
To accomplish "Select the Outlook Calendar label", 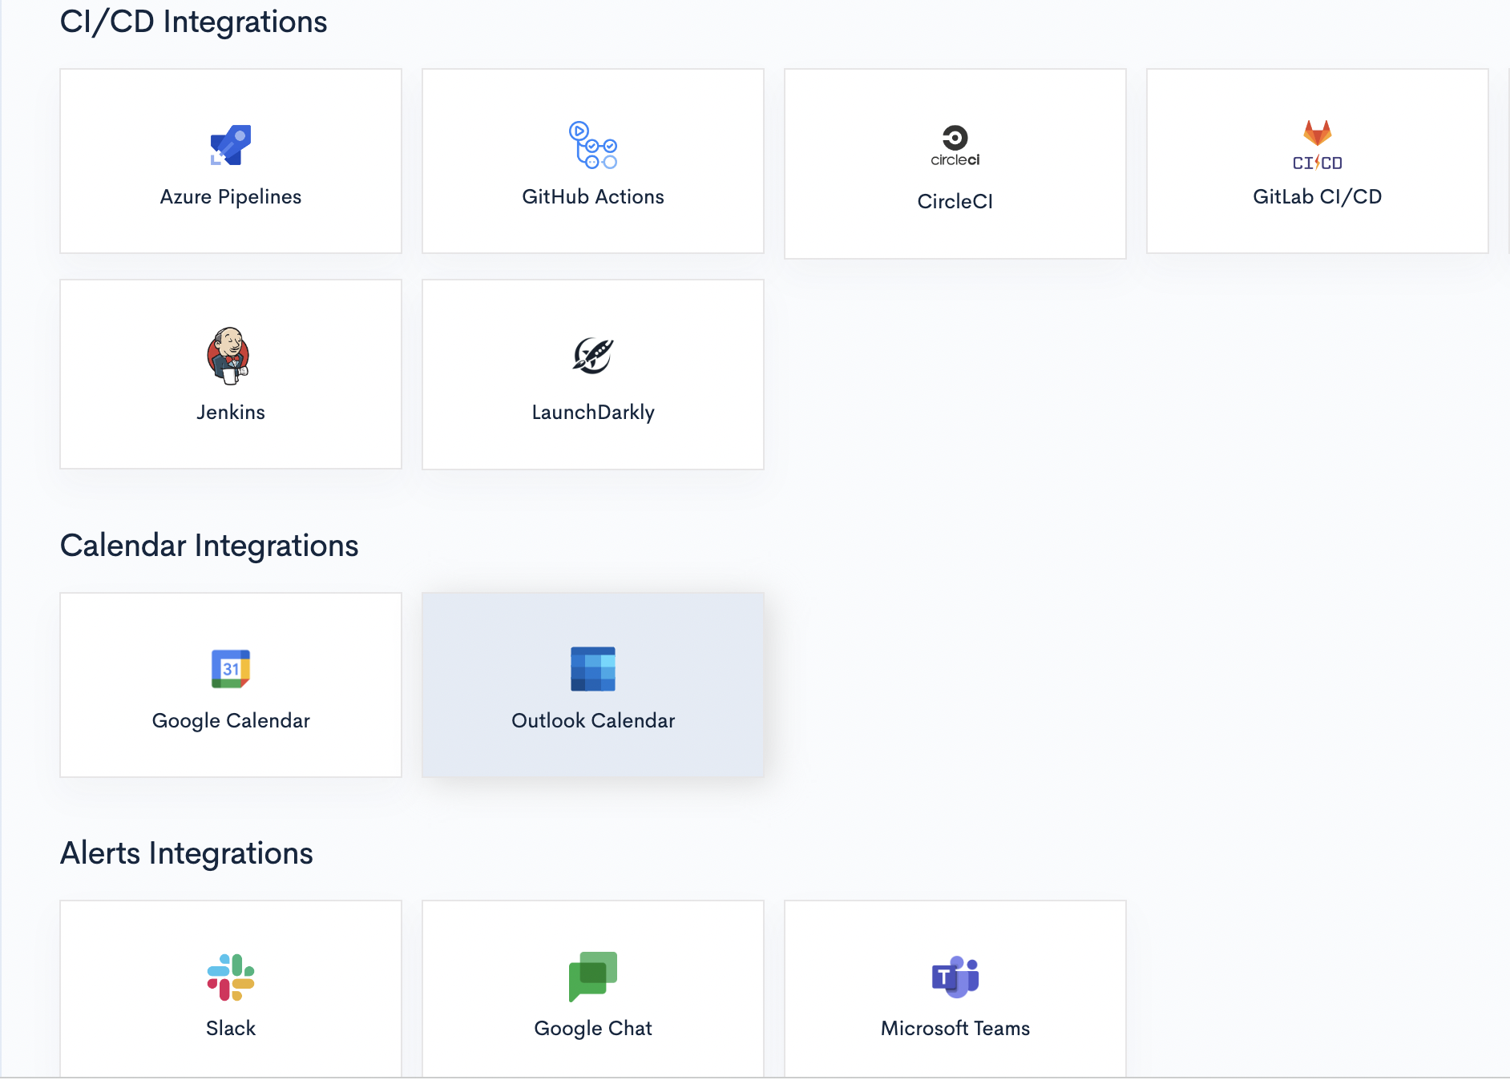I will [593, 721].
